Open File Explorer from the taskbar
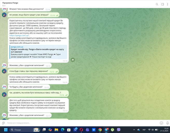The height and width of the screenshot is (133, 170). tap(56, 130)
